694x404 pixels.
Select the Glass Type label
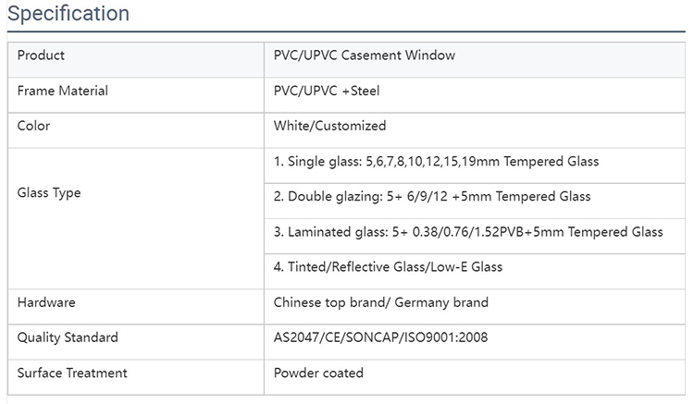coord(49,192)
